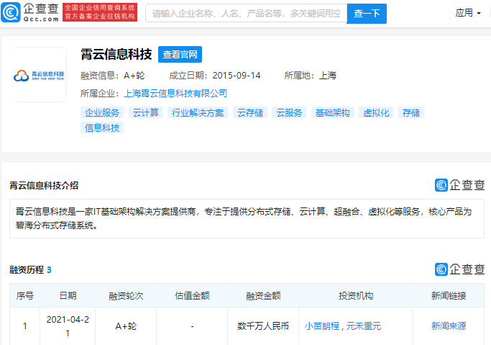Open the 小苗朗程 investor link
Image resolution: width=491 pixels, height=345 pixels.
coord(322,326)
